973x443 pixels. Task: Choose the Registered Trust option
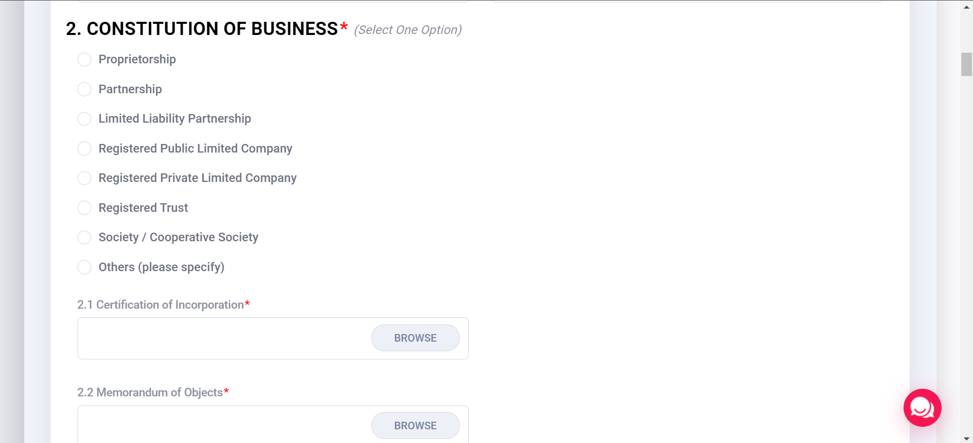click(x=84, y=208)
